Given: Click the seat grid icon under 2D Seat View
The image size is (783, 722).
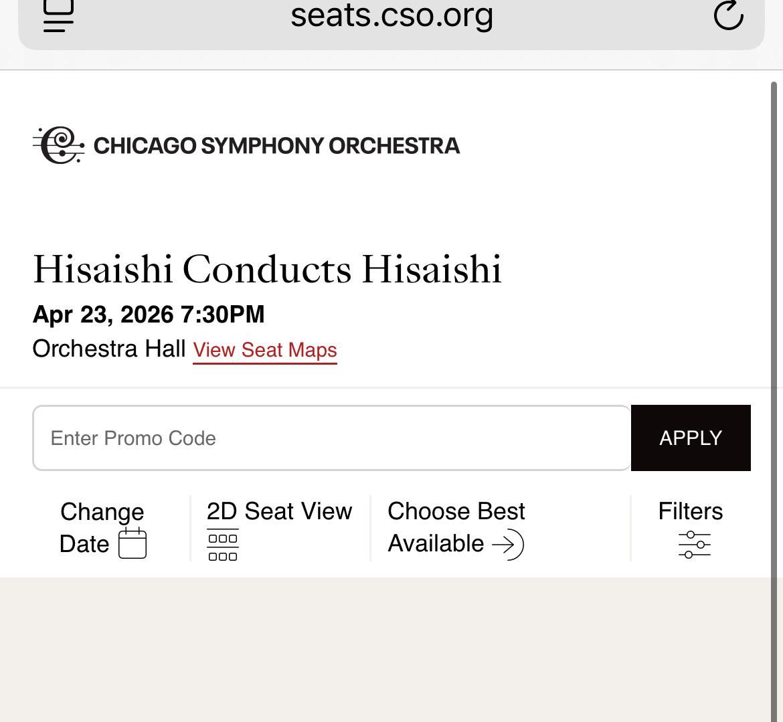Looking at the screenshot, I should (223, 546).
